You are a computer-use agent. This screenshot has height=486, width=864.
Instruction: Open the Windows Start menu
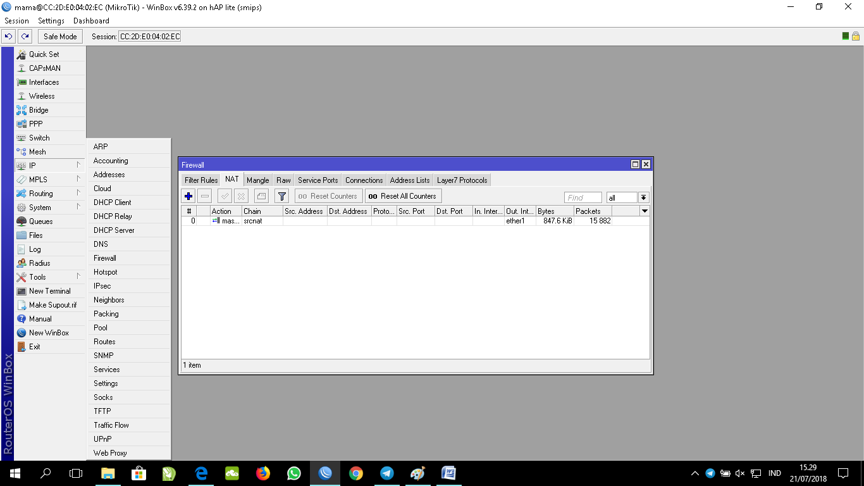tap(14, 473)
